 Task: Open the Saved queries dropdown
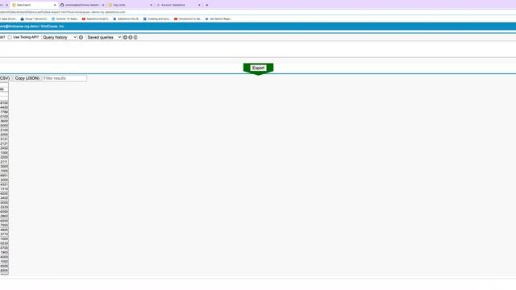tap(104, 38)
